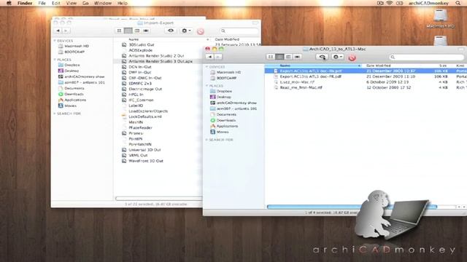Switch Import-Export window to list view
Viewport: 467px width, 262px height.
click(x=128, y=31)
